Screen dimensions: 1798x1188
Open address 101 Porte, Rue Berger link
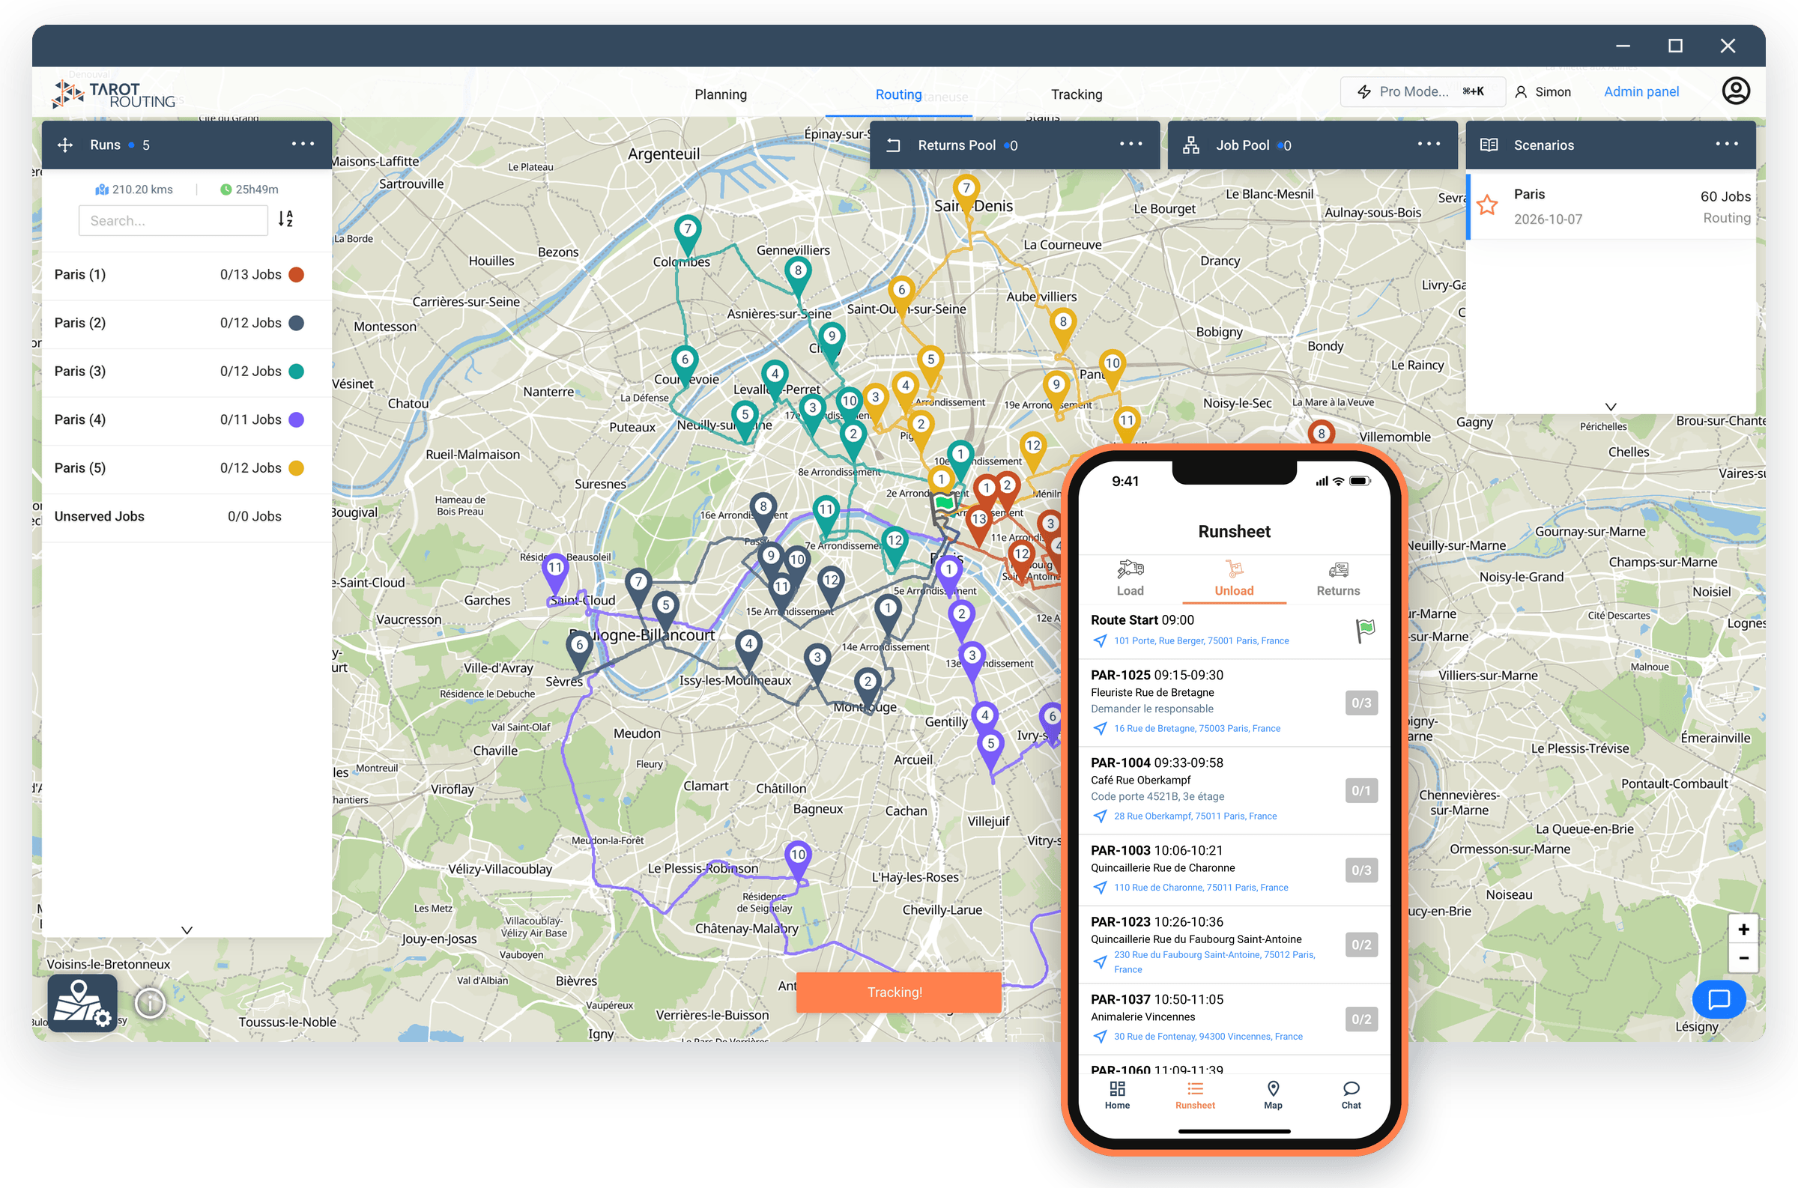pyautogui.click(x=1201, y=641)
